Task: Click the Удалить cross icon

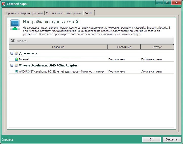Action: [x=13, y=41]
